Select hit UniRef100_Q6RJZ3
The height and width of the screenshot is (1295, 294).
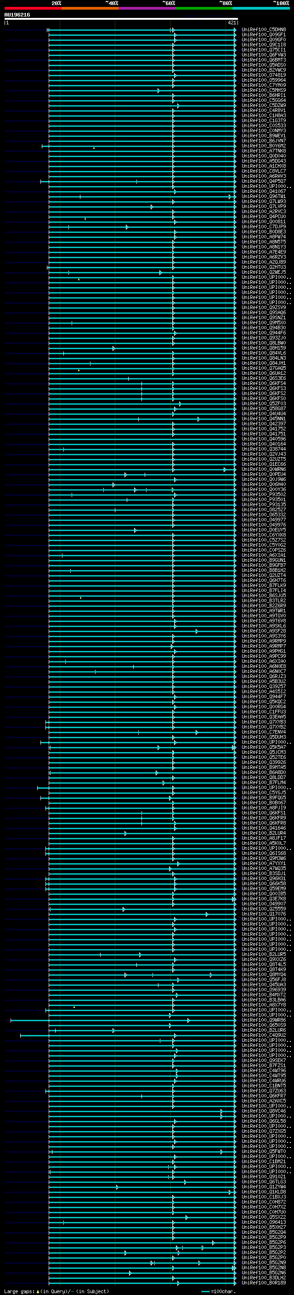pyautogui.click(x=264, y=677)
